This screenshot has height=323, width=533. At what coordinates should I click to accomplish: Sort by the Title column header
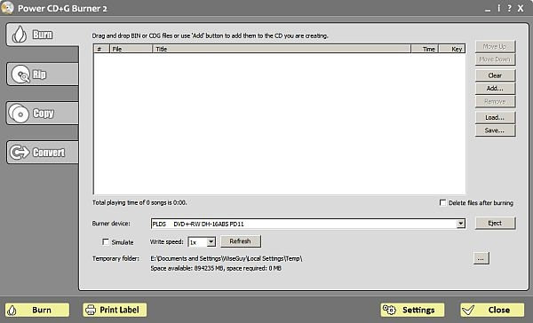coord(282,49)
